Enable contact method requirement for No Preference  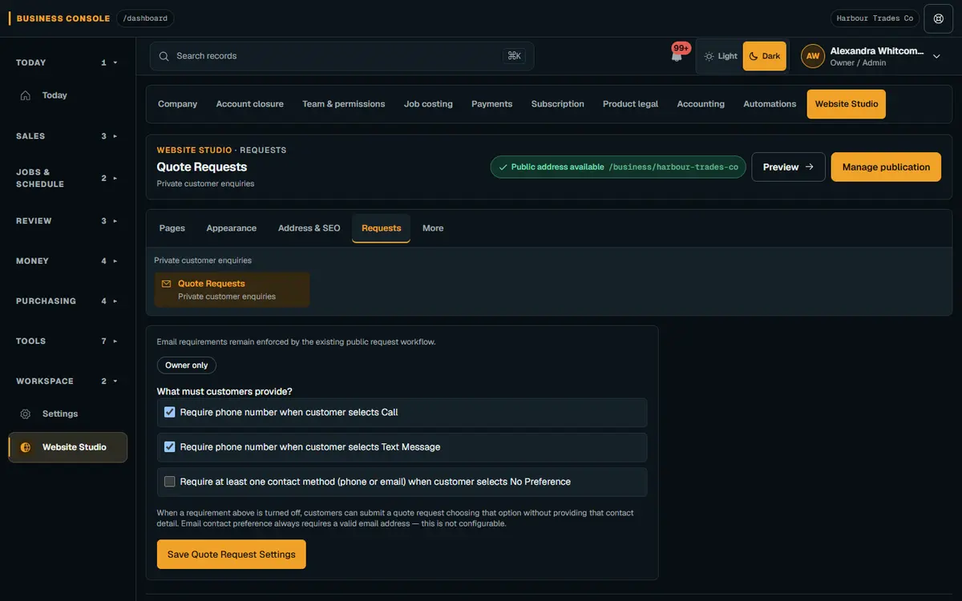tap(170, 482)
